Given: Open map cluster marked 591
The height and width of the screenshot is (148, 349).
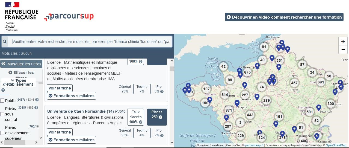Looking at the screenshot, I should tap(309, 112).
